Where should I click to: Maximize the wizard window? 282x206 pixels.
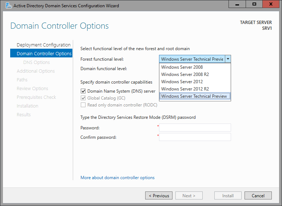pos(254,4)
